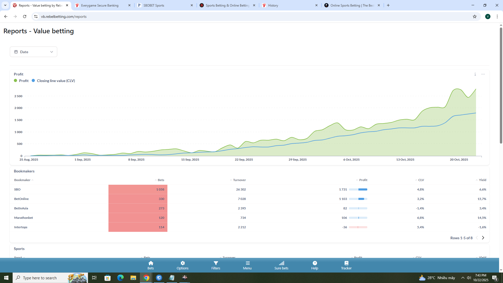Open the Bets home icon
The image size is (503, 283).
[x=151, y=263]
